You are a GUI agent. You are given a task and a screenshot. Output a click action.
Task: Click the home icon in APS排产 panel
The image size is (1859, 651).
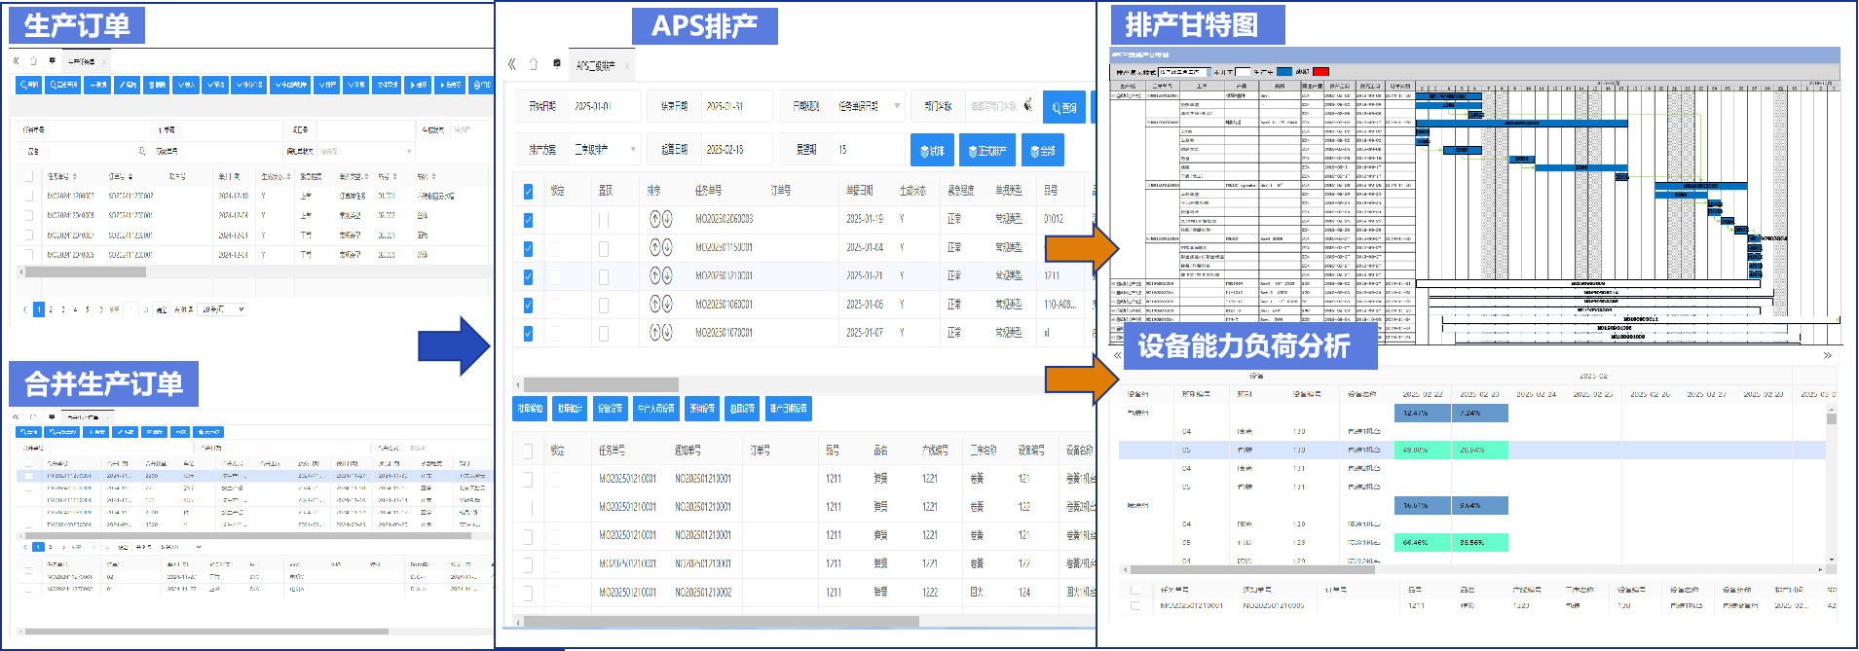click(533, 64)
